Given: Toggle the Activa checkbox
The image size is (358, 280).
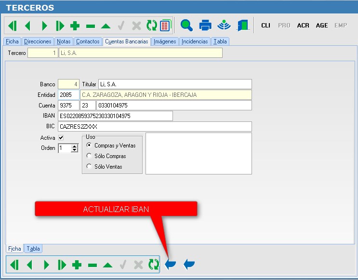Looking at the screenshot, I should pyautogui.click(x=61, y=138).
